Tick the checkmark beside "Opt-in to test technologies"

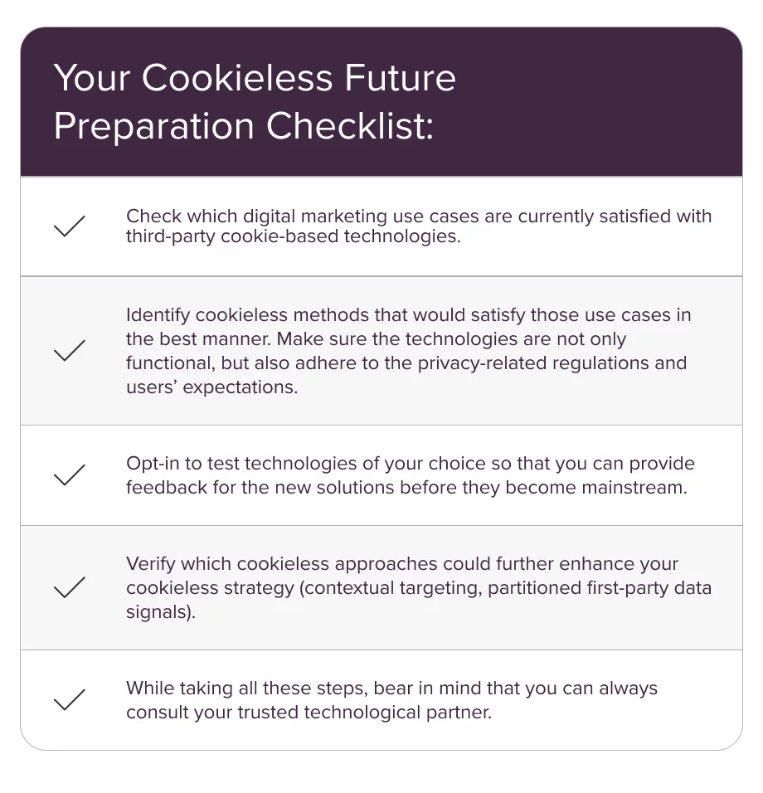click(x=69, y=475)
